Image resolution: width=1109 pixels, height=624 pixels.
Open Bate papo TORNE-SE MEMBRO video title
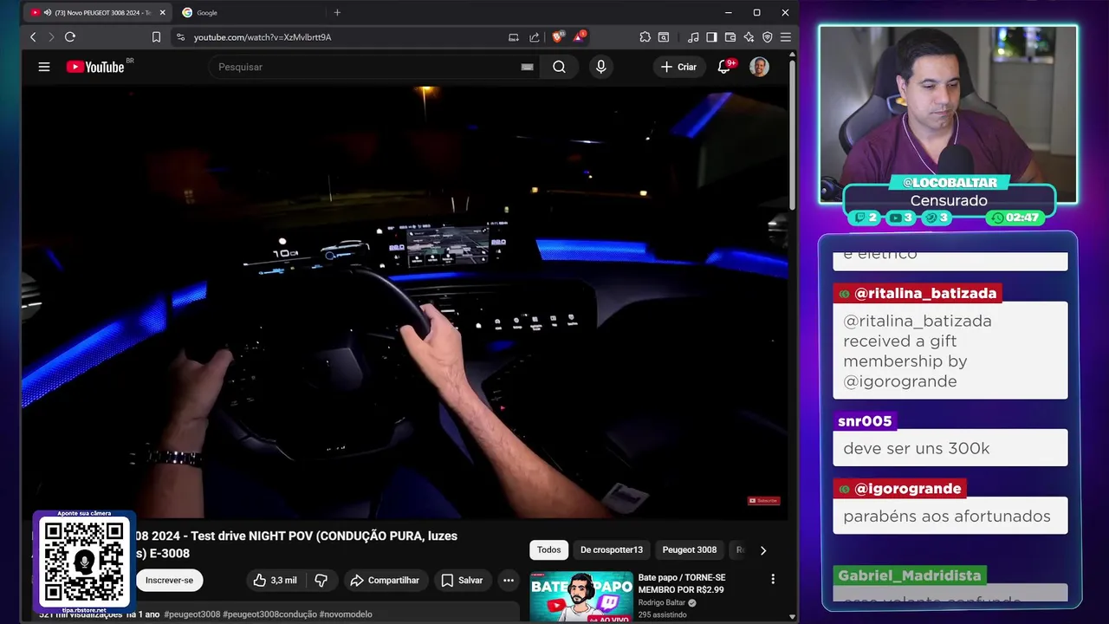coord(682,583)
